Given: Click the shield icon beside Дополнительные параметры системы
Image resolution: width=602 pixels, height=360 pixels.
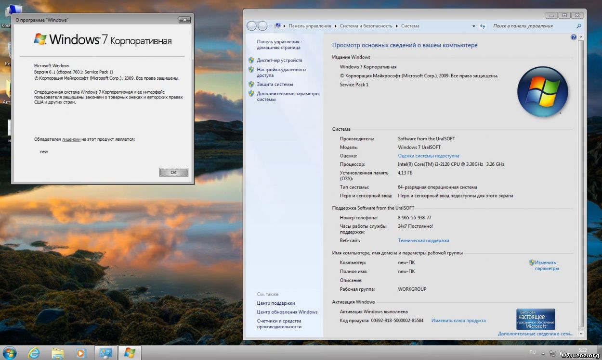Looking at the screenshot, I should click(251, 94).
